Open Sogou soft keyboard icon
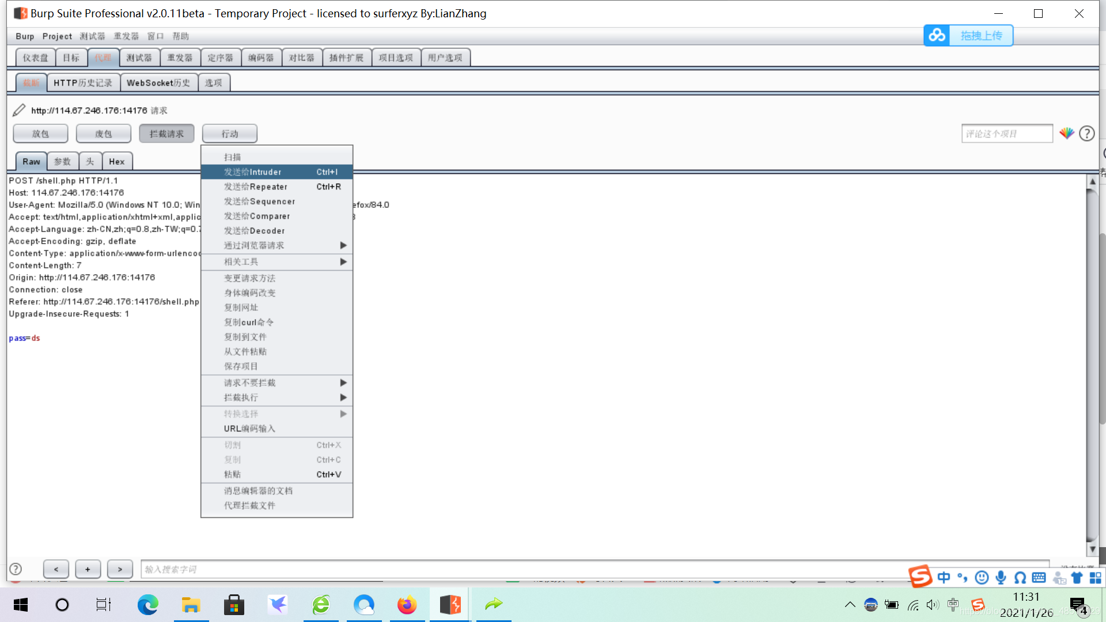 click(x=1039, y=578)
